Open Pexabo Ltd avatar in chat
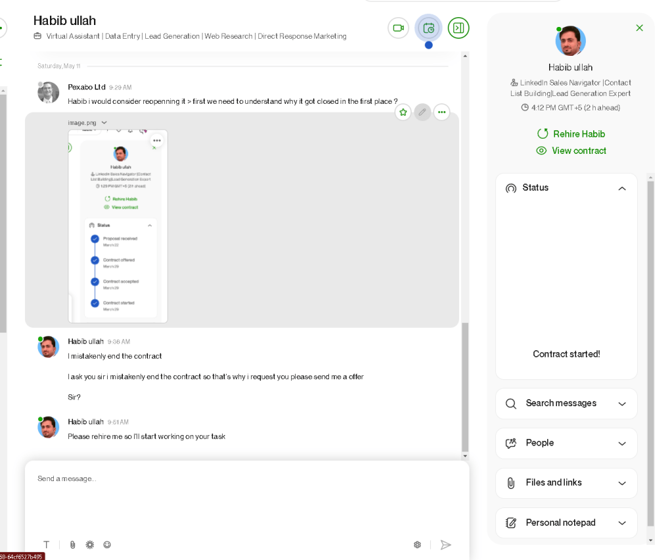 point(48,93)
